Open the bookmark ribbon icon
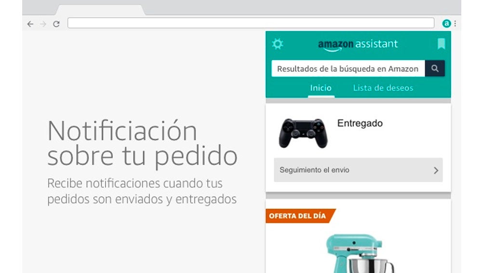 tap(441, 44)
